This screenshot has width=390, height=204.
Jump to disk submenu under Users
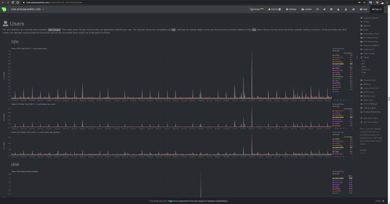(363, 64)
